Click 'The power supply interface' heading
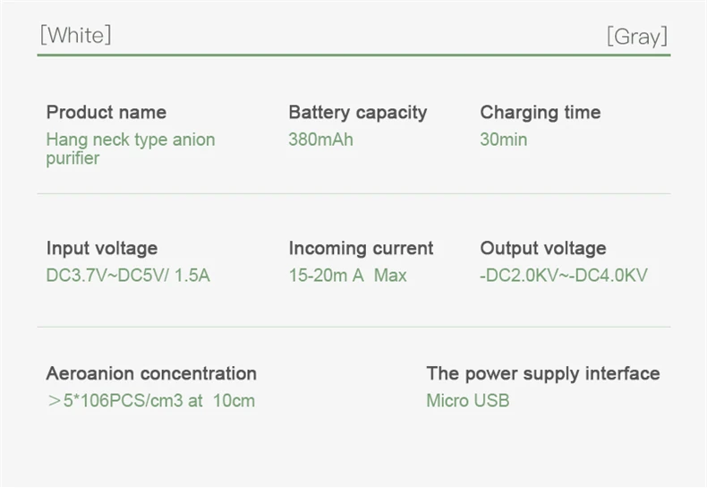 [542, 373]
